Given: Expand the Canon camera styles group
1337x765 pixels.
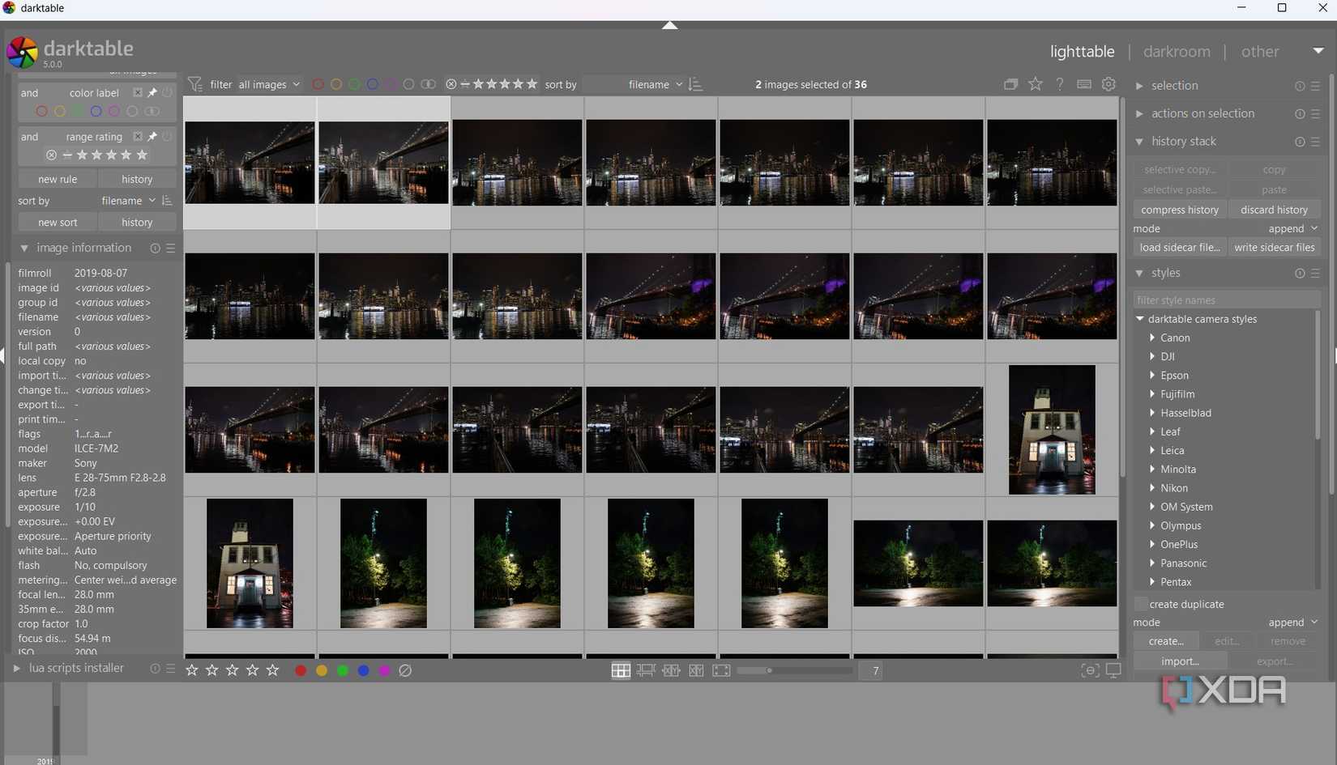Looking at the screenshot, I should tap(1152, 338).
